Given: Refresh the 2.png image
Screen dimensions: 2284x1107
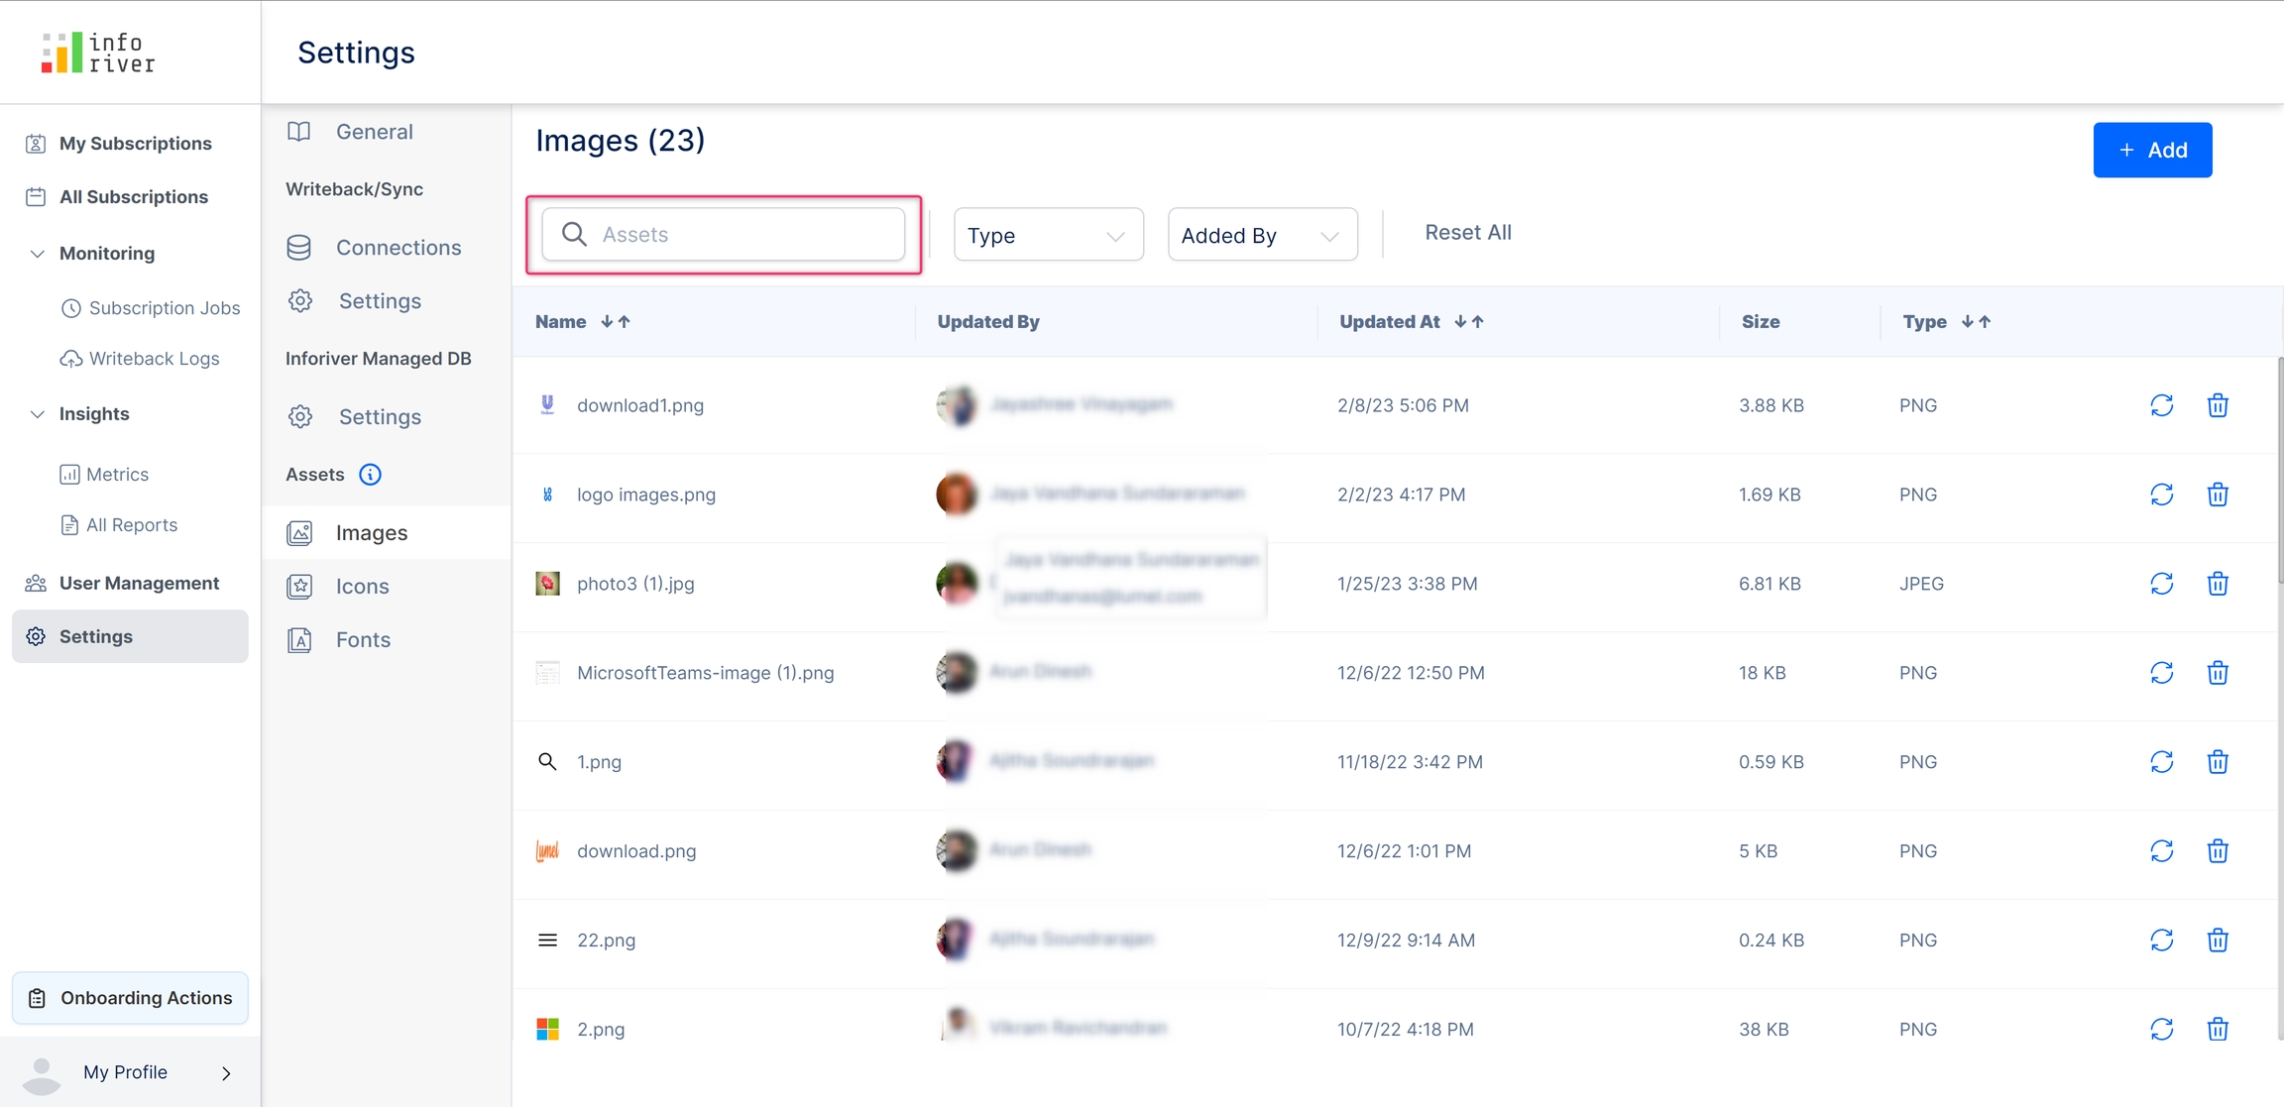Looking at the screenshot, I should pyautogui.click(x=2161, y=1030).
